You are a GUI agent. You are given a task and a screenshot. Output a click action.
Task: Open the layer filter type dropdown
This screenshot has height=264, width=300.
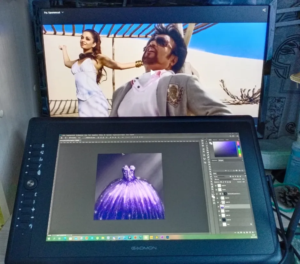point(219,177)
